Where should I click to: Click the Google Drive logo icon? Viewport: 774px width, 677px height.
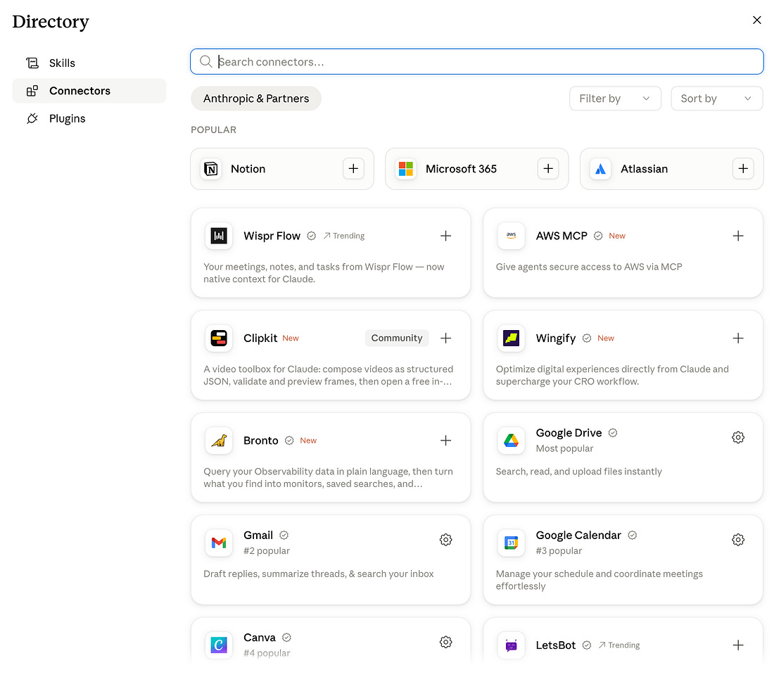click(511, 441)
